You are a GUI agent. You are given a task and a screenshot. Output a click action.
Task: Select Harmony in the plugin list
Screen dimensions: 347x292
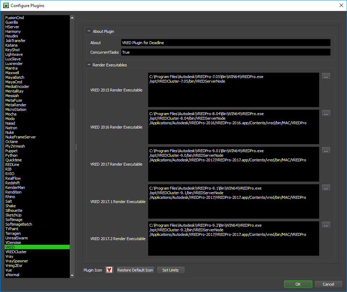37,31
